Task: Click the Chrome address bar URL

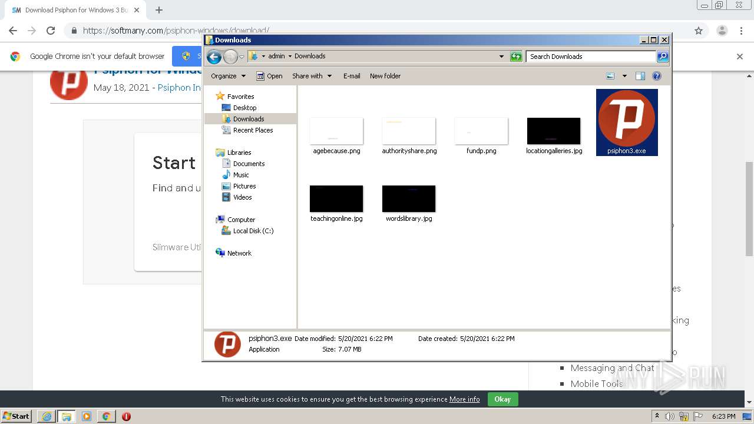Action: click(x=176, y=31)
